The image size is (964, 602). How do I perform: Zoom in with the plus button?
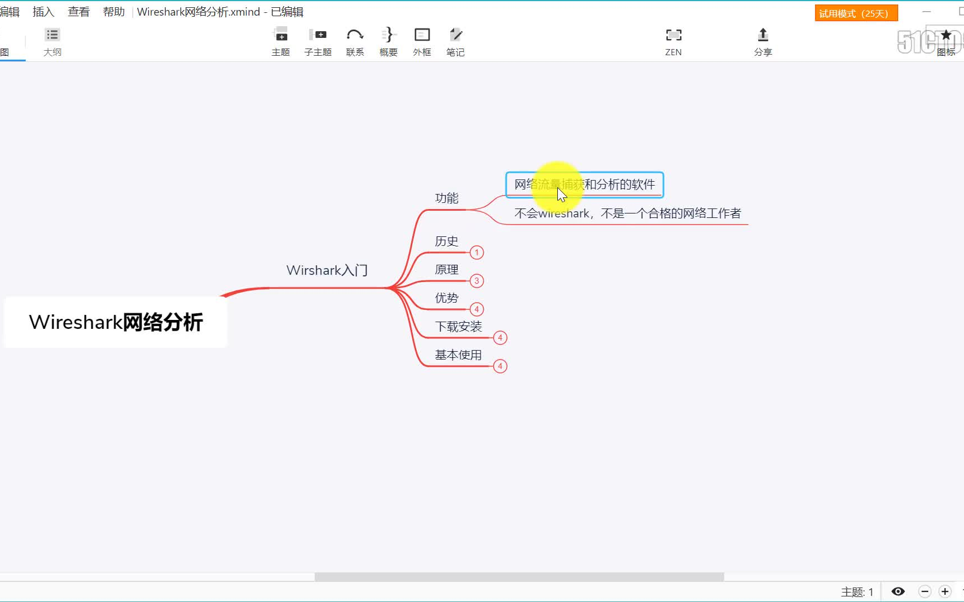pos(945,591)
